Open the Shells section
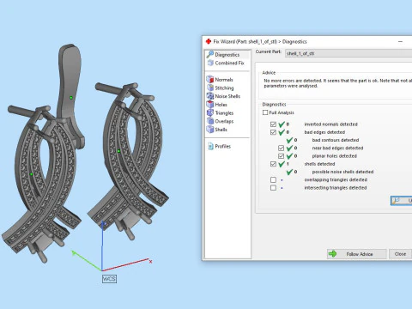Viewport: 412px width, 309px height. [x=221, y=130]
